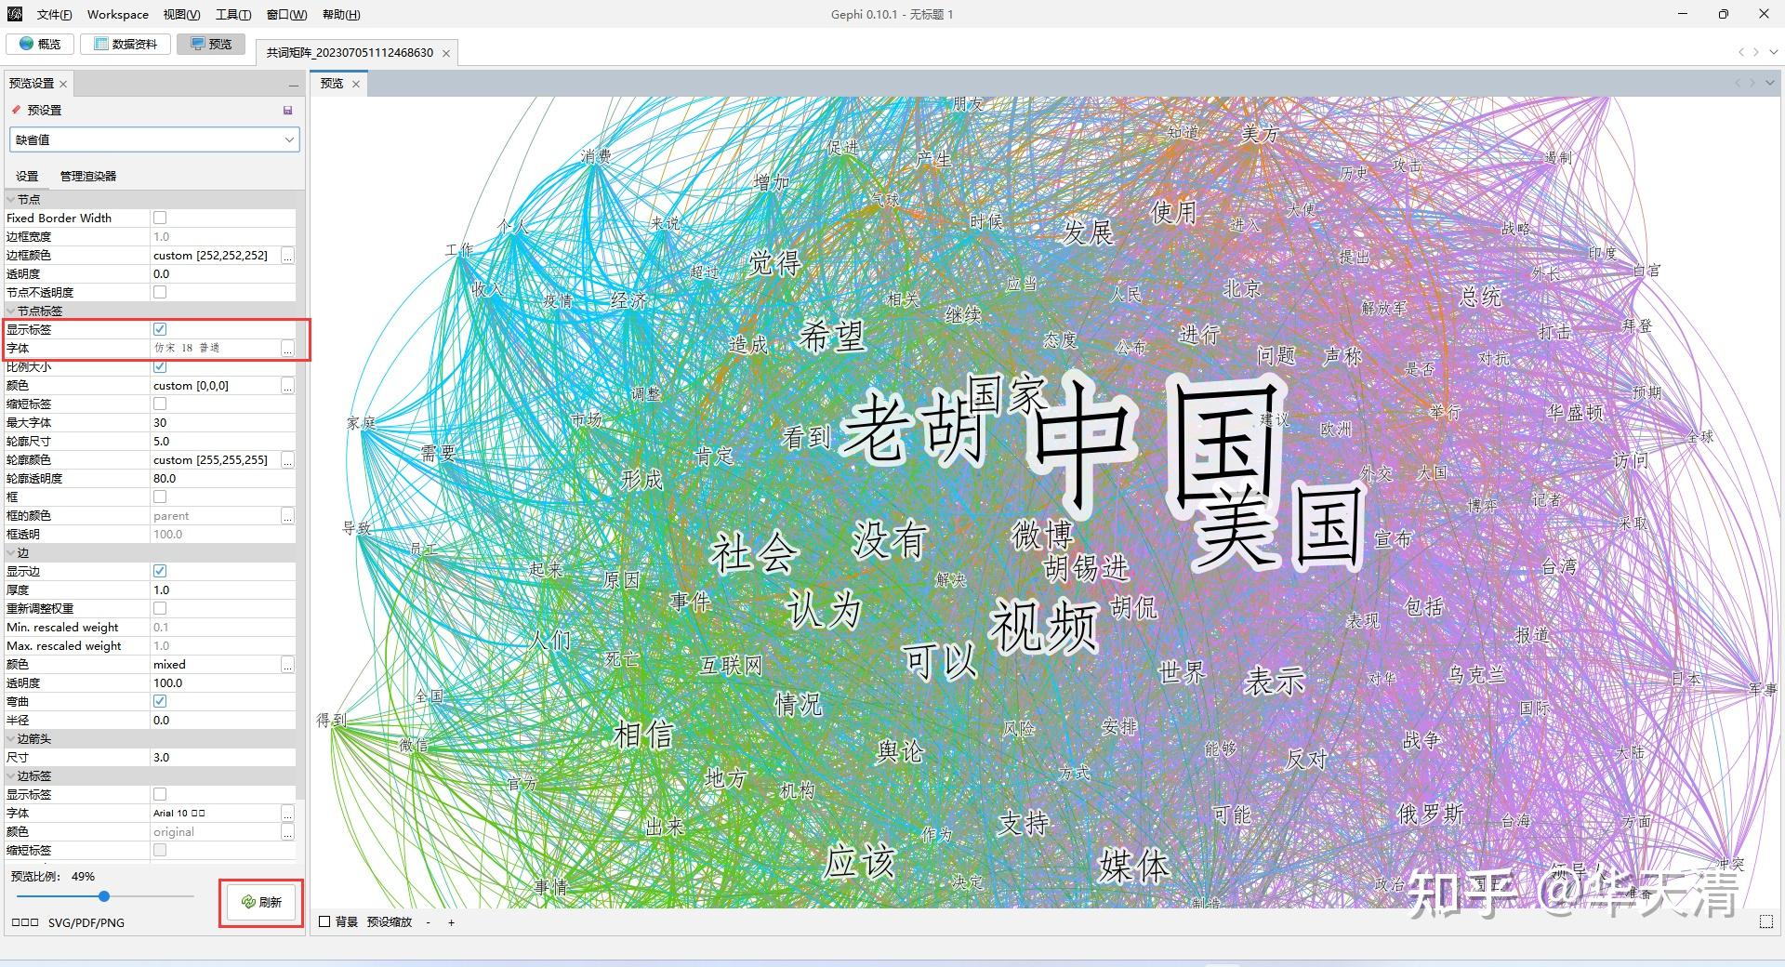Click the 预览 (Preview) toolbar icon
The width and height of the screenshot is (1785, 967).
pyautogui.click(x=210, y=44)
